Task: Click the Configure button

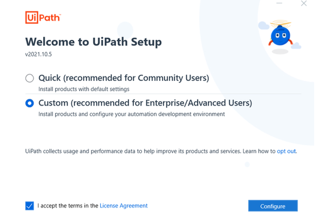Action: click(273, 206)
